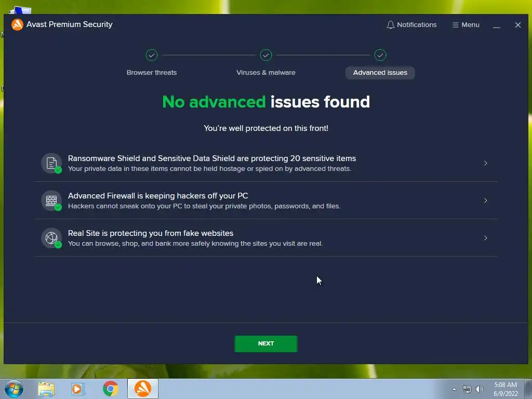Expand the Real Site row chevron

click(486, 238)
